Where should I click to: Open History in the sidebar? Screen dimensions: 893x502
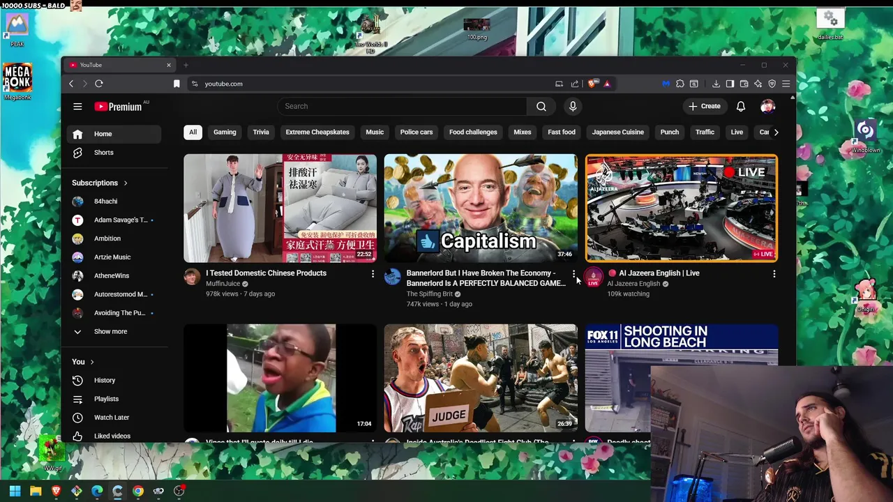[114, 380]
